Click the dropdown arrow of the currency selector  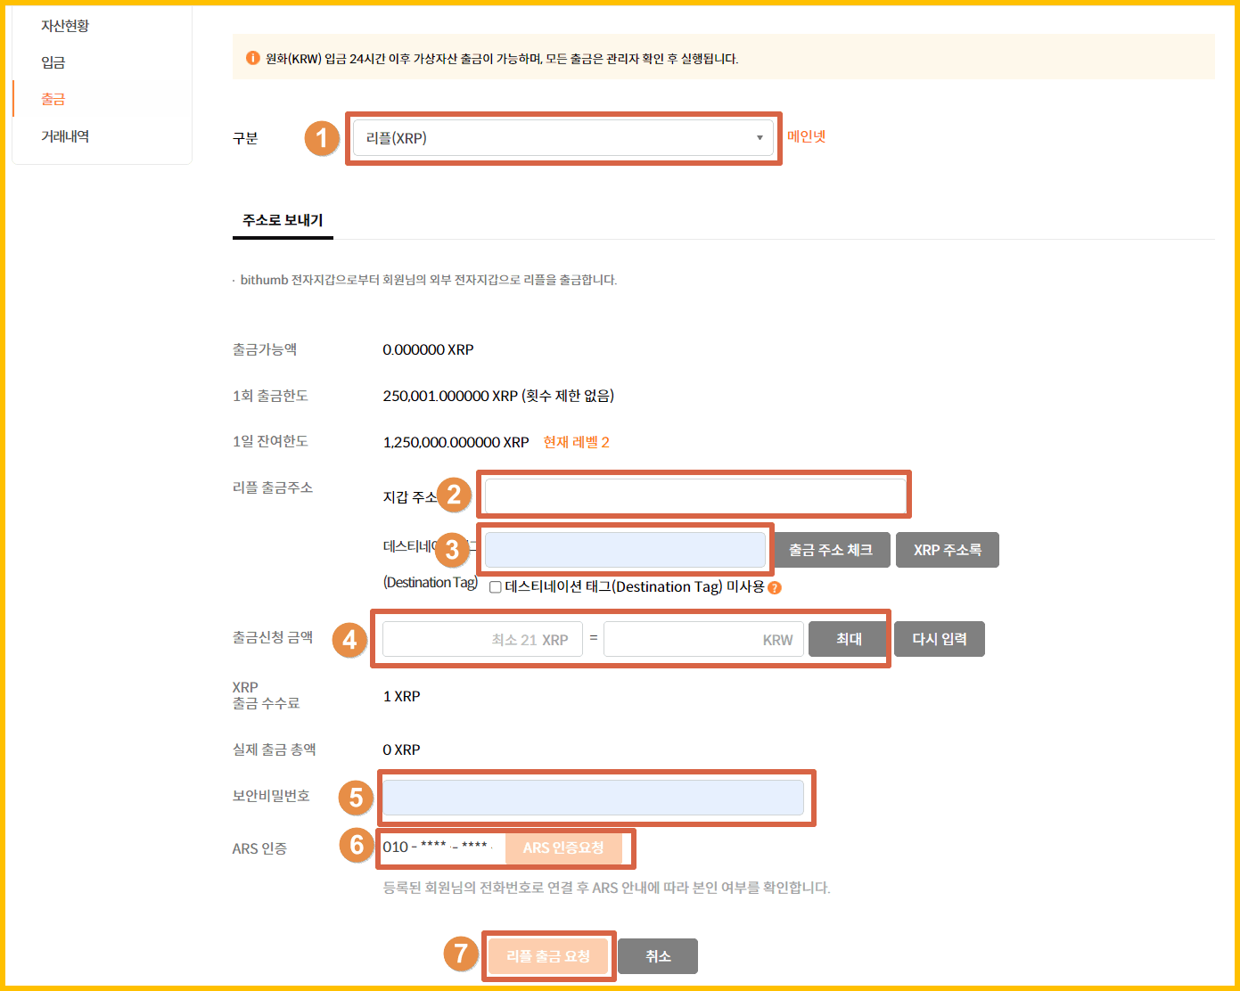coord(760,138)
